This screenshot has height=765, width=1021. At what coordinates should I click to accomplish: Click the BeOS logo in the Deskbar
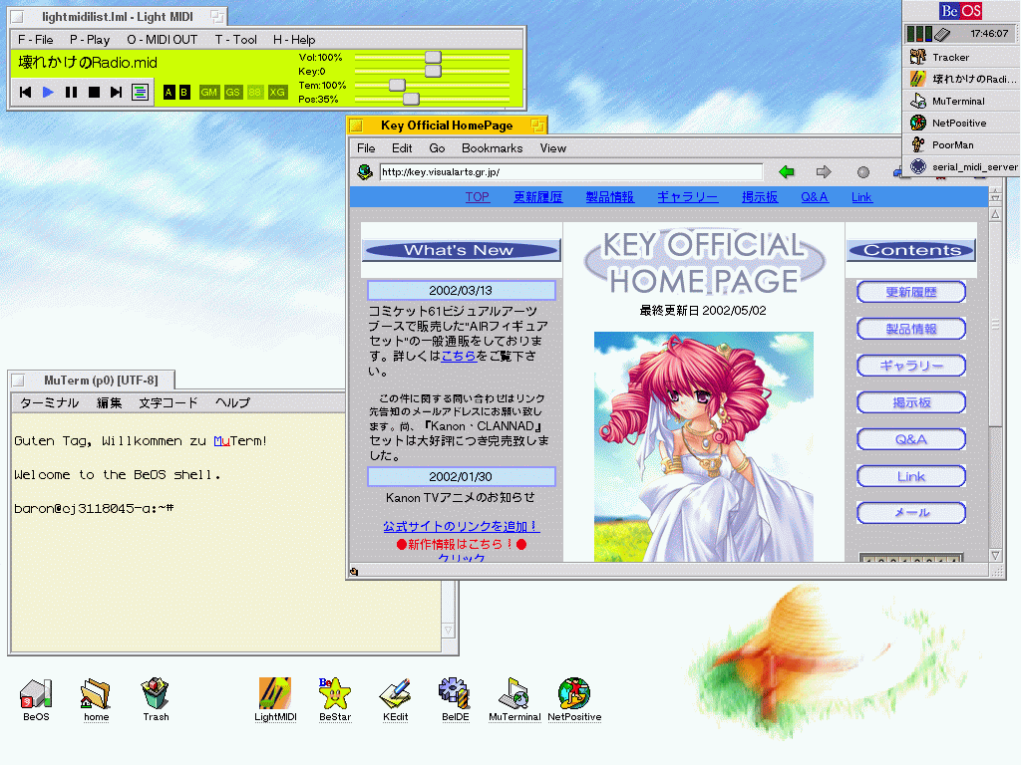click(961, 11)
